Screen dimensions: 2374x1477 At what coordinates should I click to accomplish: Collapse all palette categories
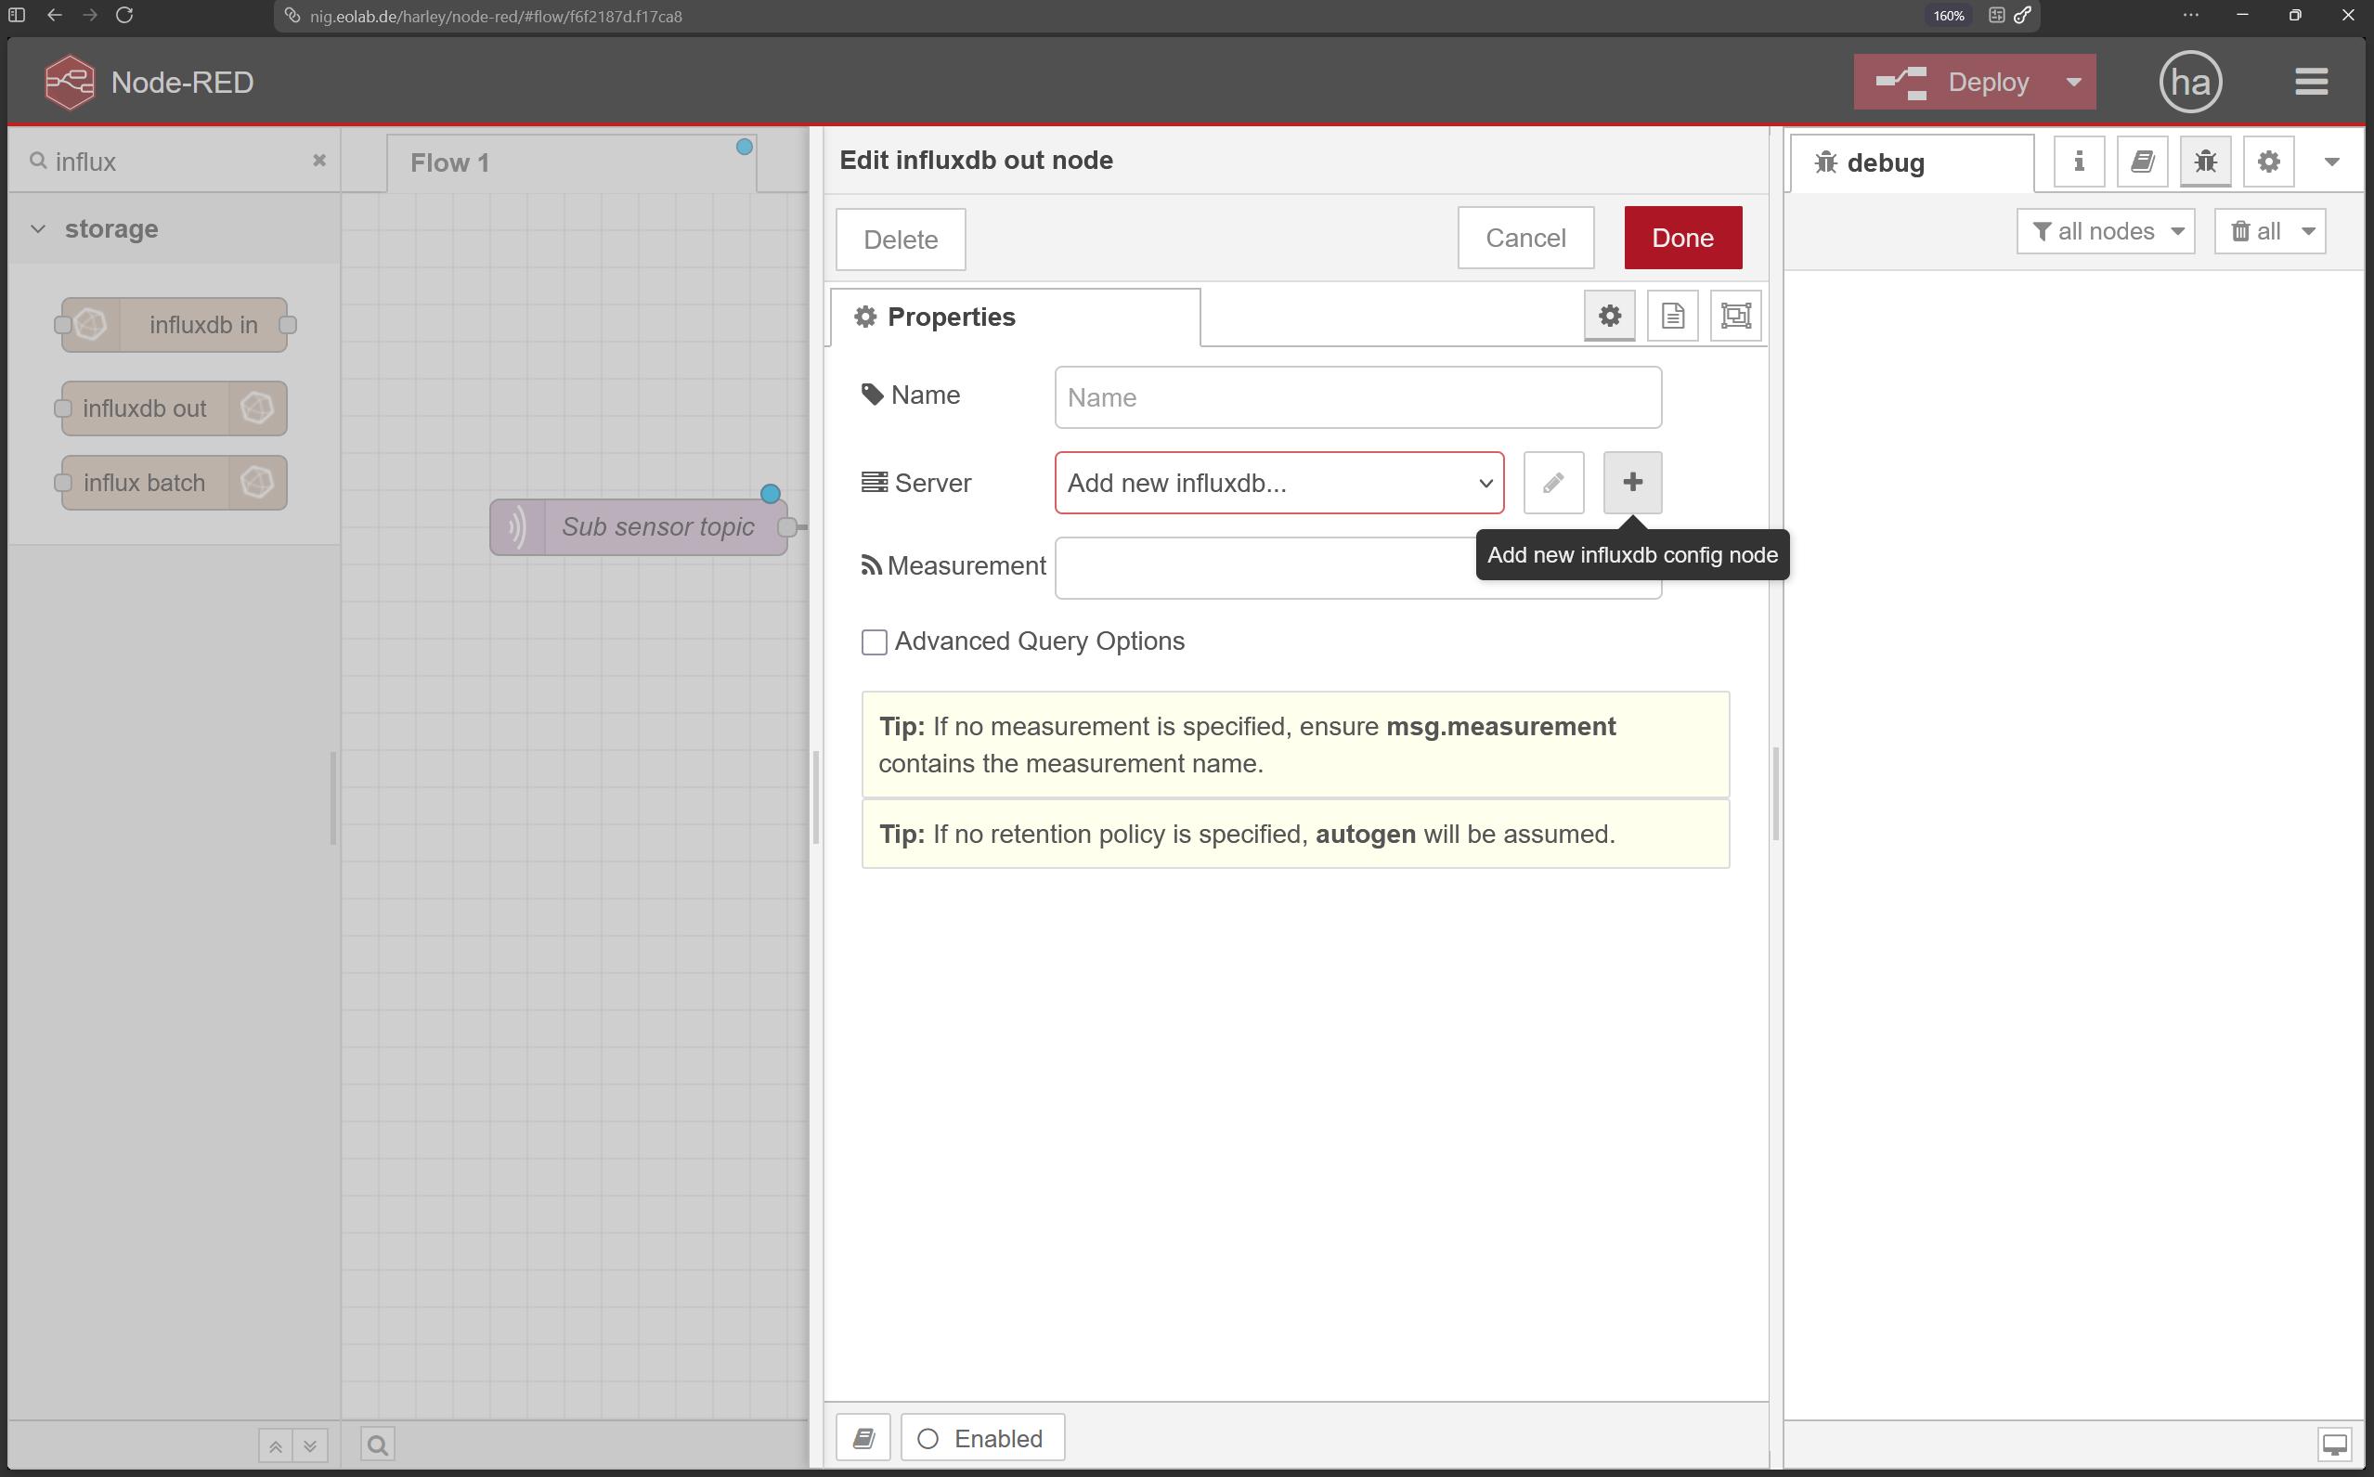(x=276, y=1445)
